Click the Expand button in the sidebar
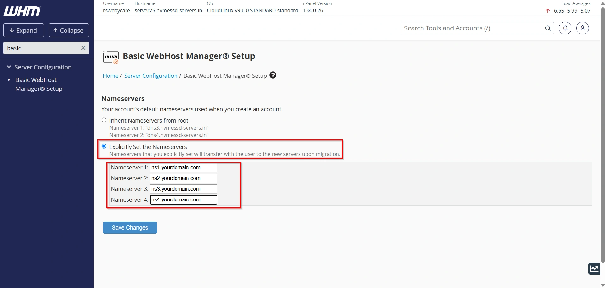The height and width of the screenshot is (288, 605). [24, 30]
